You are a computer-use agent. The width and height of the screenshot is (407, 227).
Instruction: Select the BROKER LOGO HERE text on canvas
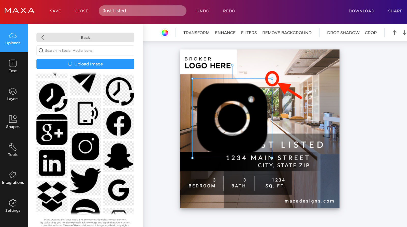click(208, 63)
